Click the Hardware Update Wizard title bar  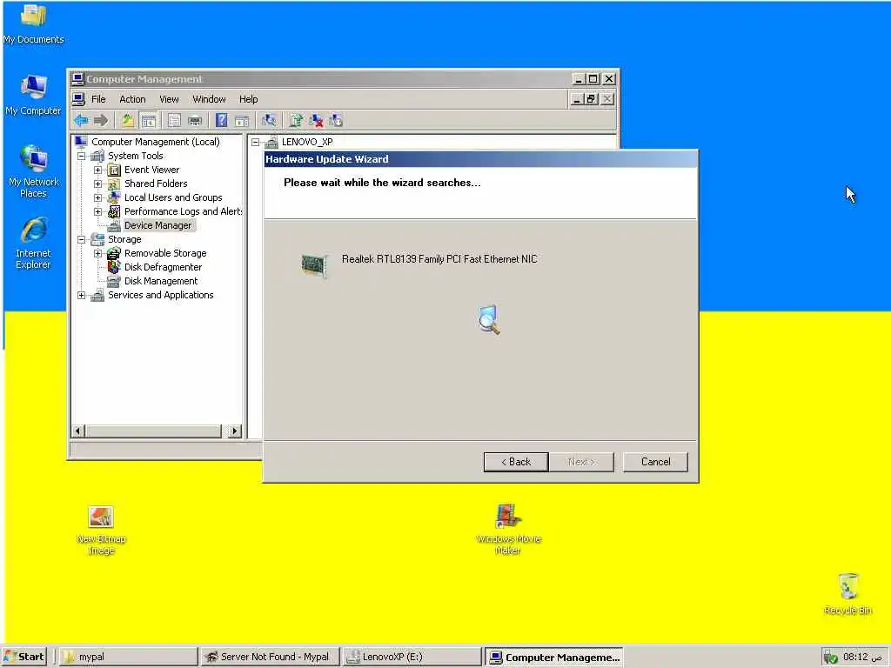point(480,159)
